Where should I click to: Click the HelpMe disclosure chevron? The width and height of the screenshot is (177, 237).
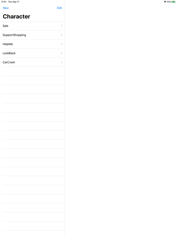61,44
